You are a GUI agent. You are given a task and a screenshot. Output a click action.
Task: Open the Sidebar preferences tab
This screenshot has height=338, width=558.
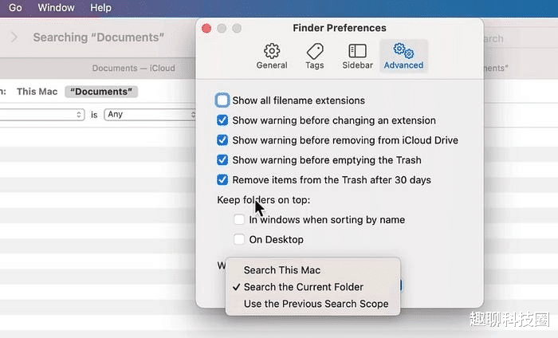click(357, 57)
